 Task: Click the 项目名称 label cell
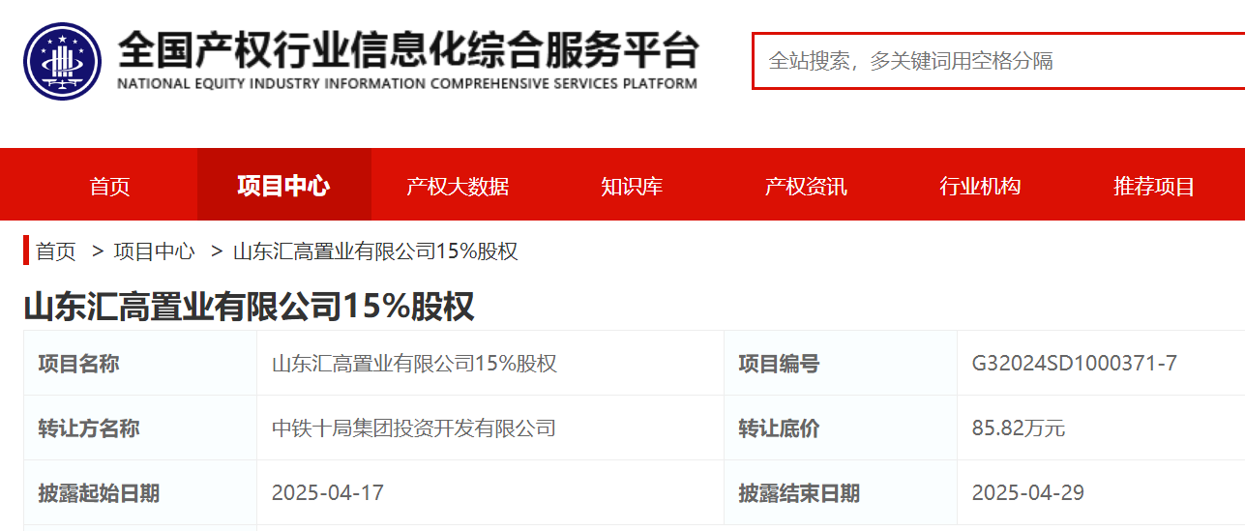pyautogui.click(x=140, y=364)
